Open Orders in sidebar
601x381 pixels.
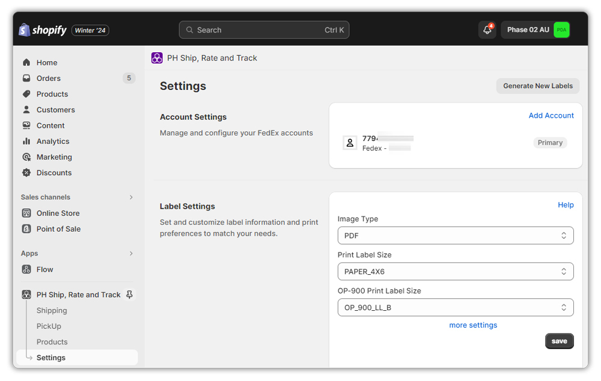point(48,78)
